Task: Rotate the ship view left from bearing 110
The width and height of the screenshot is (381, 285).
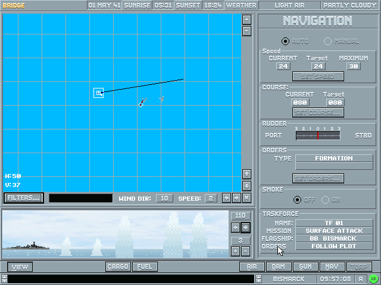Action: [235, 228]
